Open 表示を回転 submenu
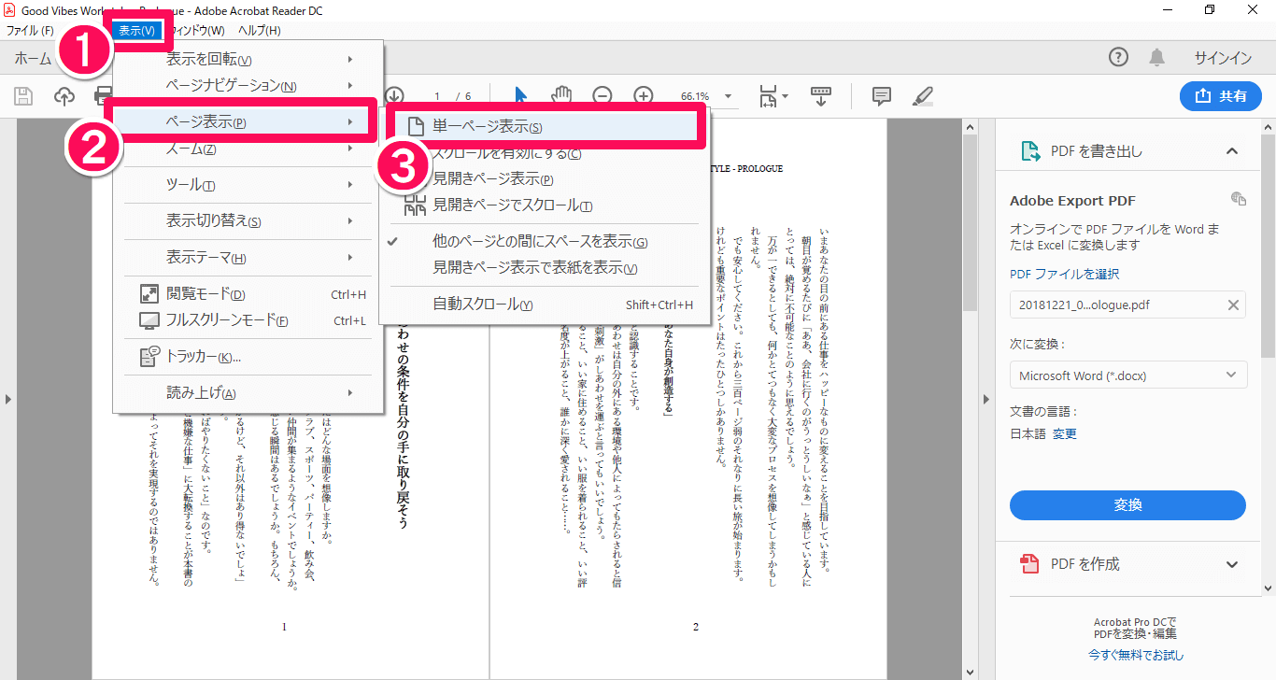This screenshot has height=680, width=1276. pyautogui.click(x=248, y=59)
